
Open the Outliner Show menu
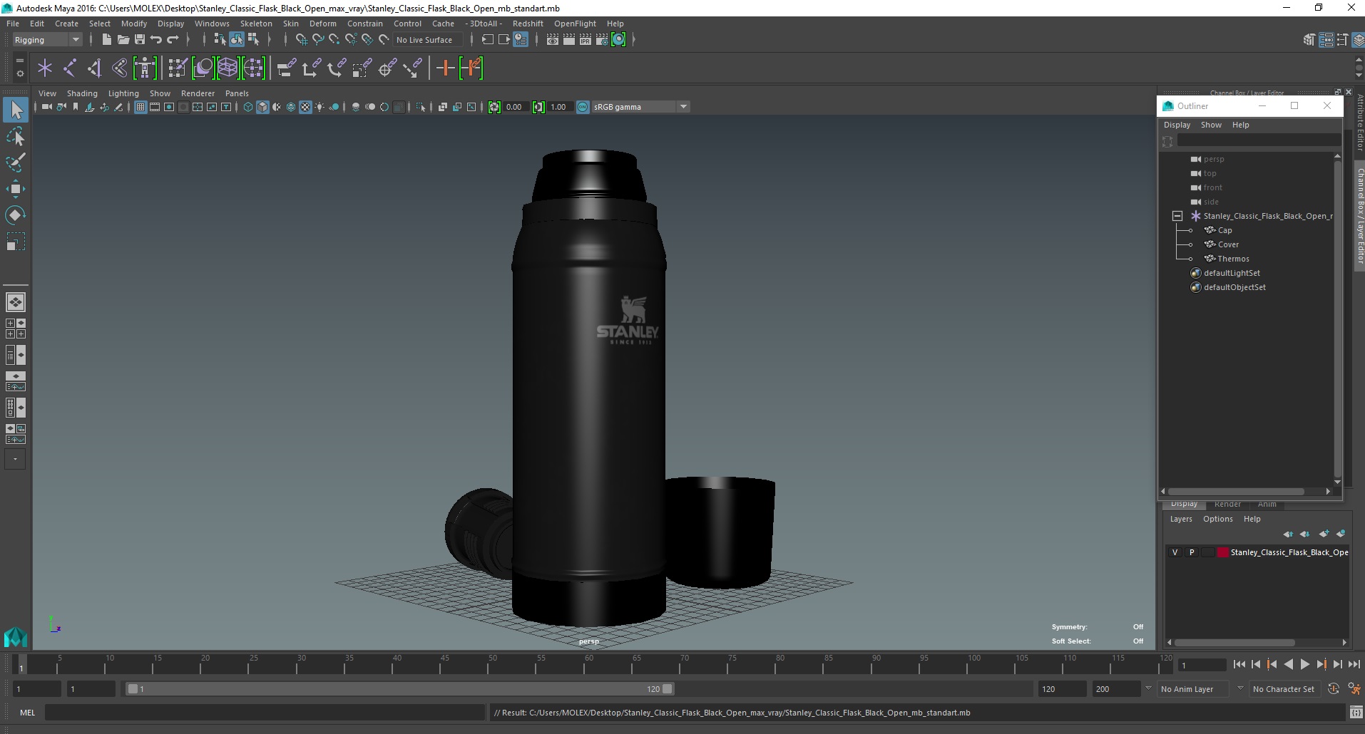pyautogui.click(x=1211, y=125)
